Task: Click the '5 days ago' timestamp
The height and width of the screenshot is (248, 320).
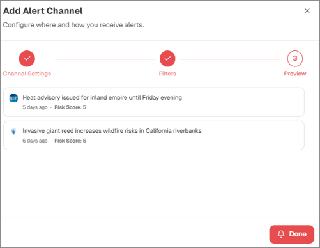Action: 35,107
